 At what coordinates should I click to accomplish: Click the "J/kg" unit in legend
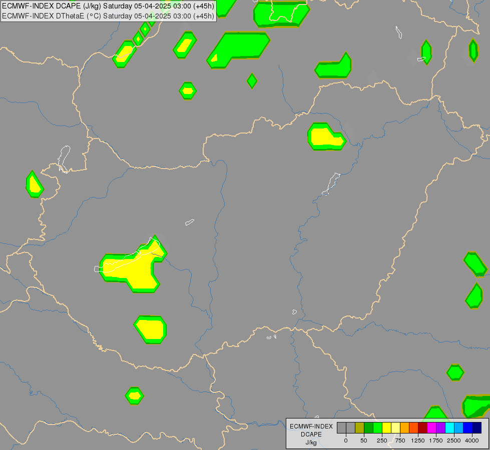tap(311, 442)
